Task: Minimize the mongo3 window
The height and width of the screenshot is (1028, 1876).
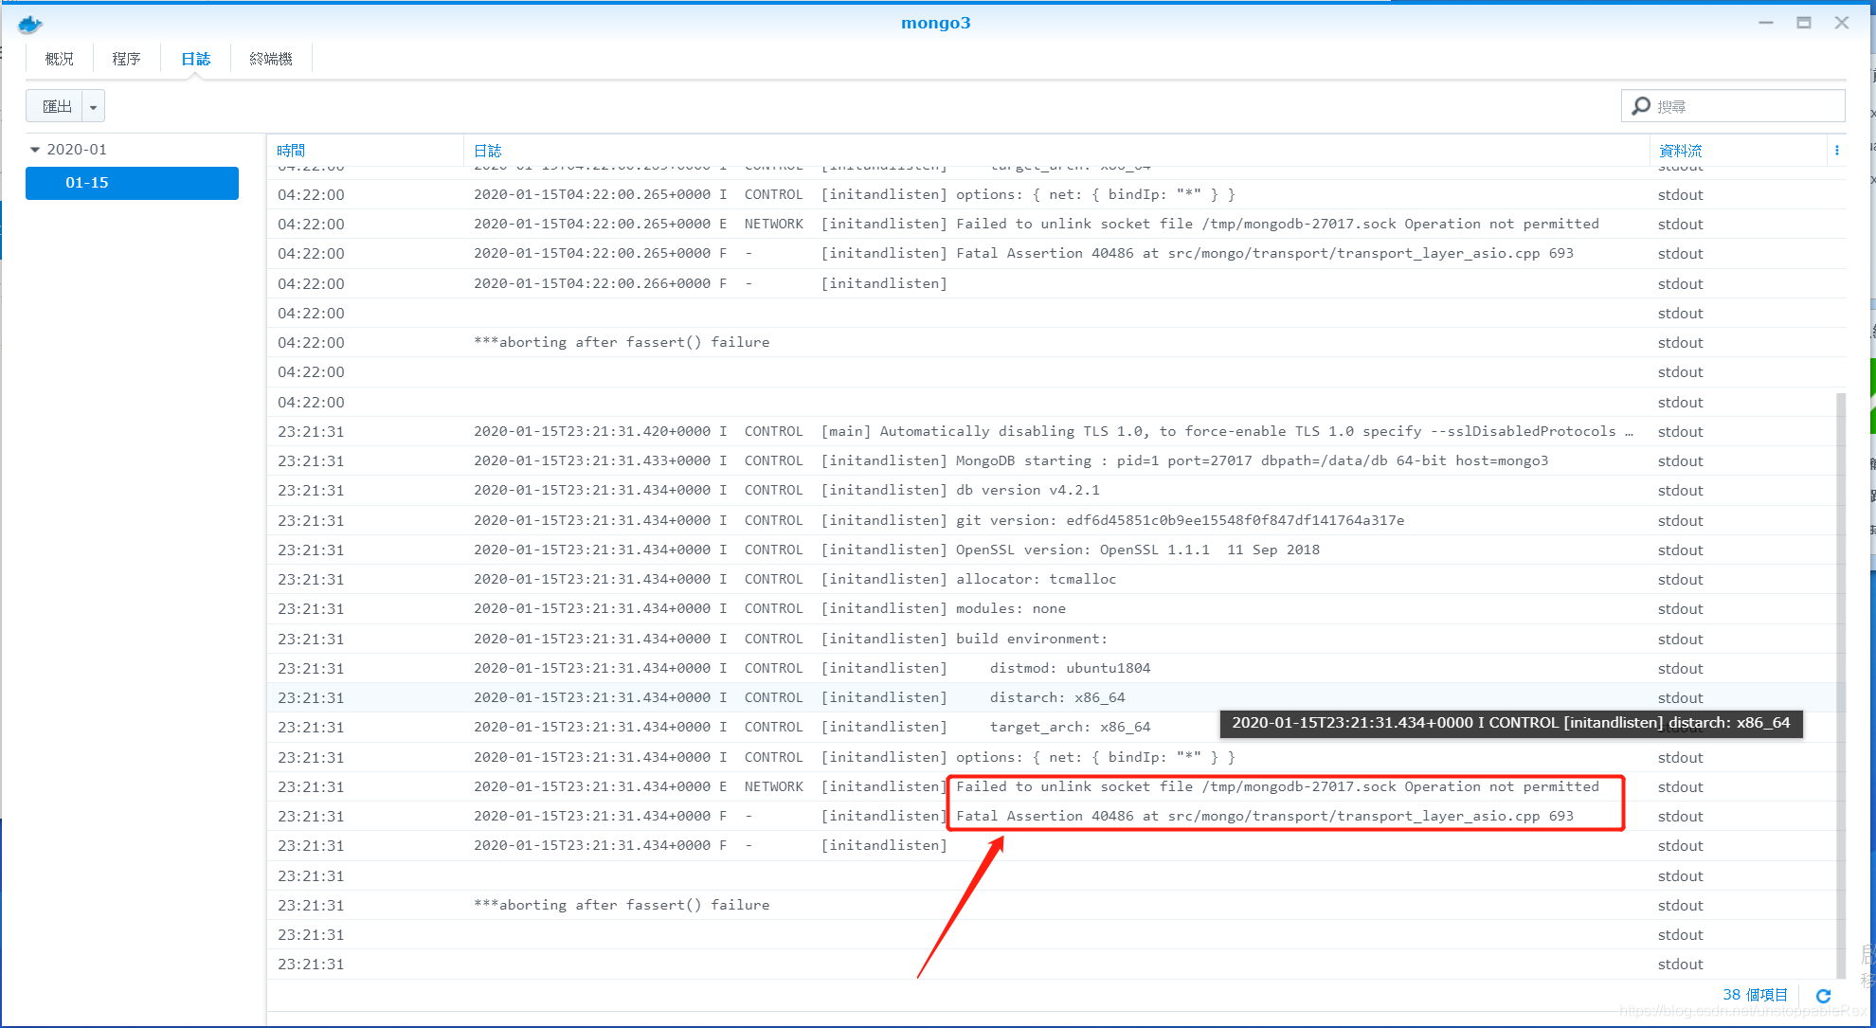Action: (1766, 23)
